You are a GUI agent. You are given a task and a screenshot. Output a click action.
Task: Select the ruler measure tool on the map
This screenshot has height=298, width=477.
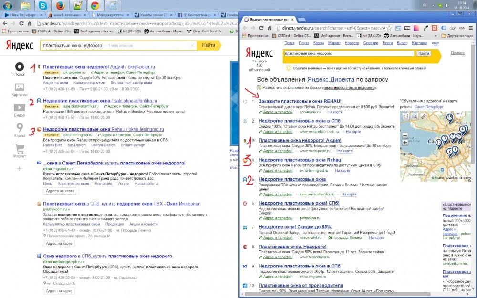click(423, 116)
